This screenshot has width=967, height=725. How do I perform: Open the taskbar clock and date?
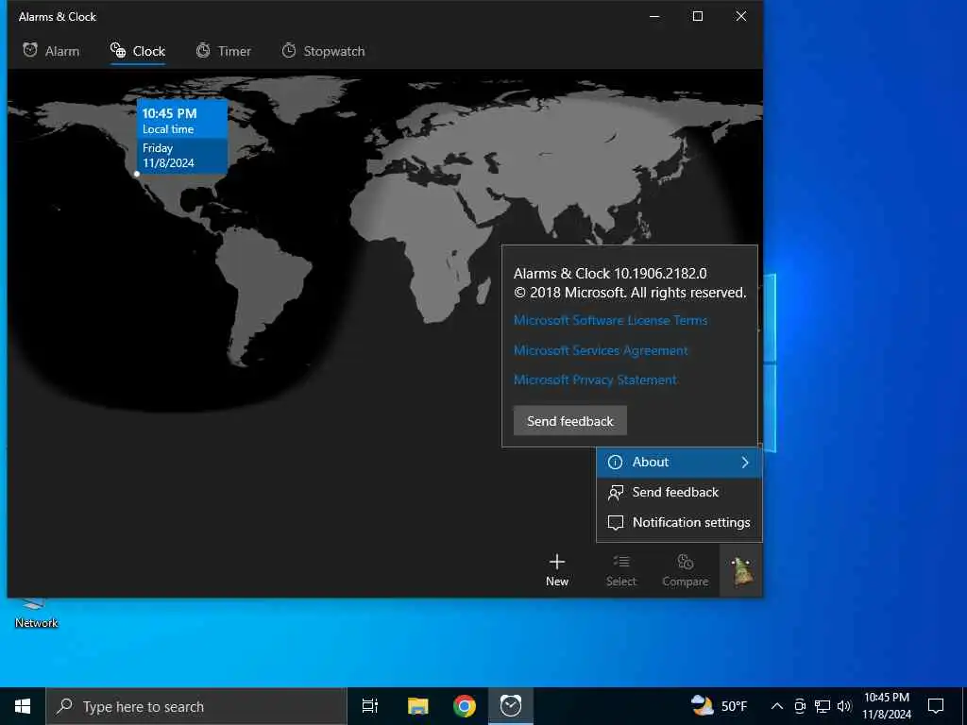[886, 706]
